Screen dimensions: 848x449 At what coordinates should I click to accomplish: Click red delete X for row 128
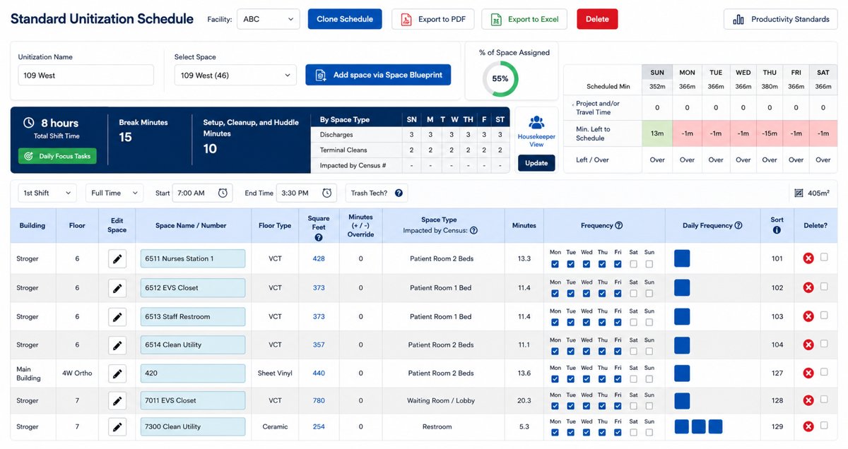click(x=808, y=400)
